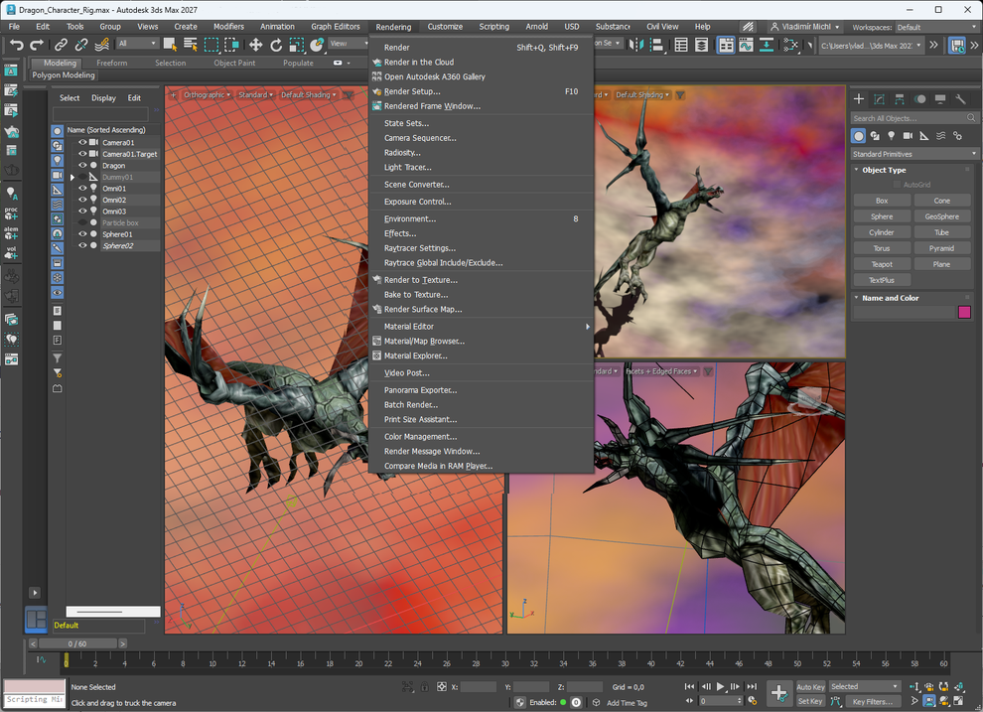Toggle visibility eye of Sphere02
The image size is (983, 712).
(82, 245)
